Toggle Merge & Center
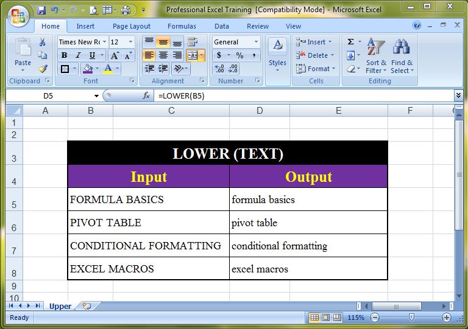The width and height of the screenshot is (468, 329). pos(192,55)
